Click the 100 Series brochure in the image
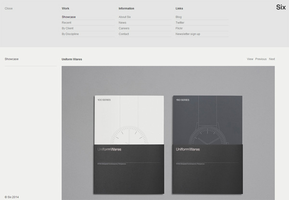The image size is (289, 200). [129, 145]
